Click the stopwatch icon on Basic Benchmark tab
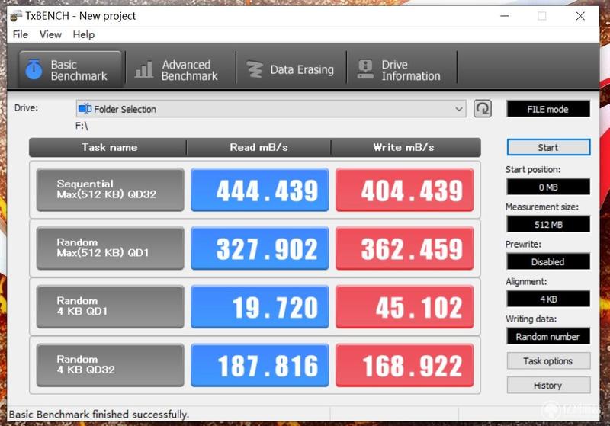 point(34,69)
